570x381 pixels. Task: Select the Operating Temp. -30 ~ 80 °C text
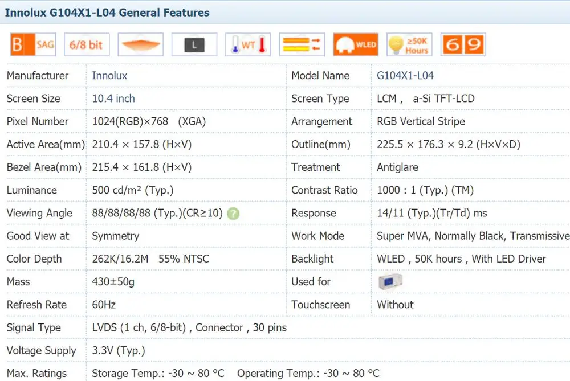tap(308, 374)
